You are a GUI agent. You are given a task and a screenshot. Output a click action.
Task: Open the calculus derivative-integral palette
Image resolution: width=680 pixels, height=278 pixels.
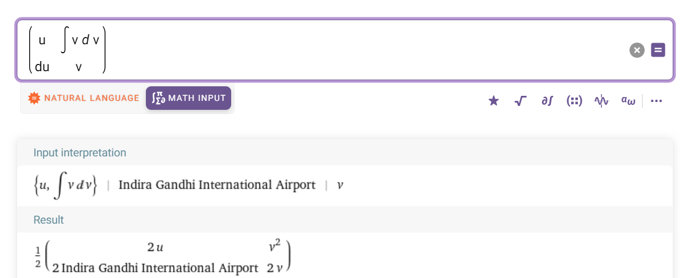point(548,101)
